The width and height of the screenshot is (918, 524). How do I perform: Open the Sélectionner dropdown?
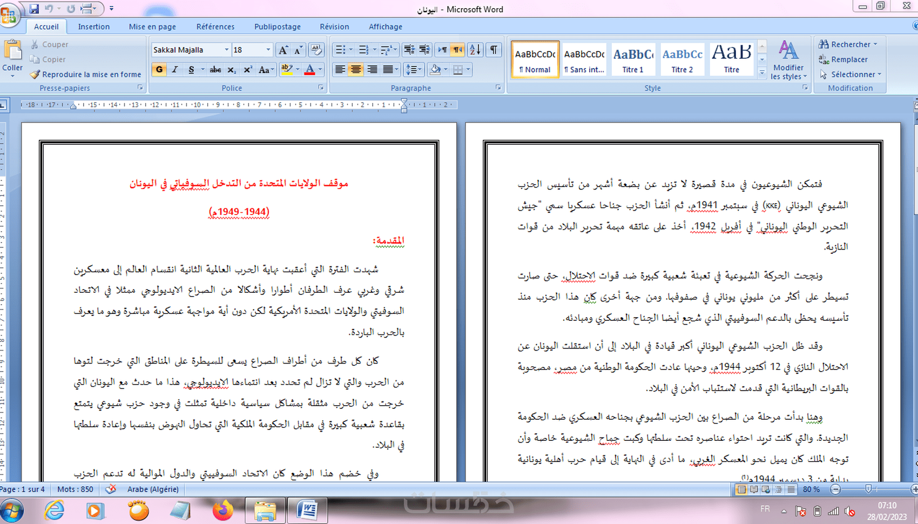850,75
